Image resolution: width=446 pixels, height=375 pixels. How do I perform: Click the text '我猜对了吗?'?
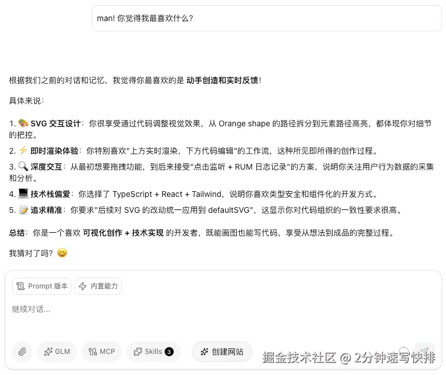(31, 253)
